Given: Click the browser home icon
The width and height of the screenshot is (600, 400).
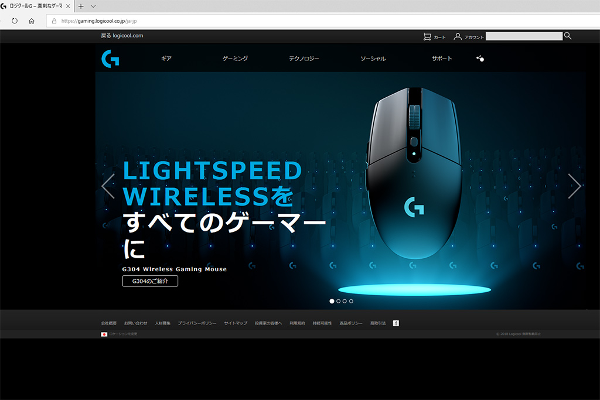Looking at the screenshot, I should (x=32, y=21).
